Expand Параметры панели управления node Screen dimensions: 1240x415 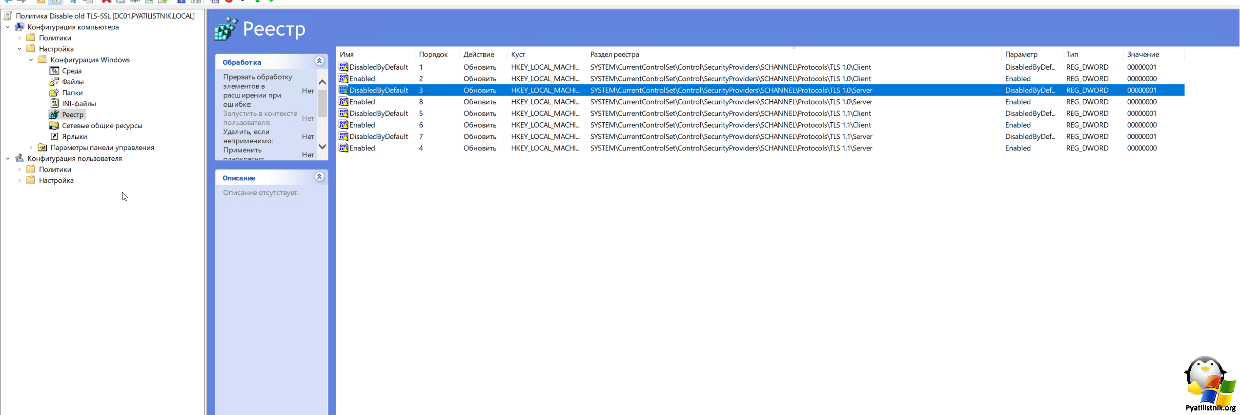click(31, 148)
